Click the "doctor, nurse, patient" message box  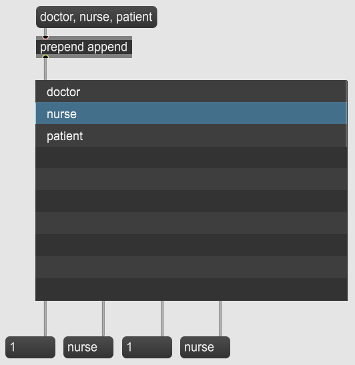point(96,17)
